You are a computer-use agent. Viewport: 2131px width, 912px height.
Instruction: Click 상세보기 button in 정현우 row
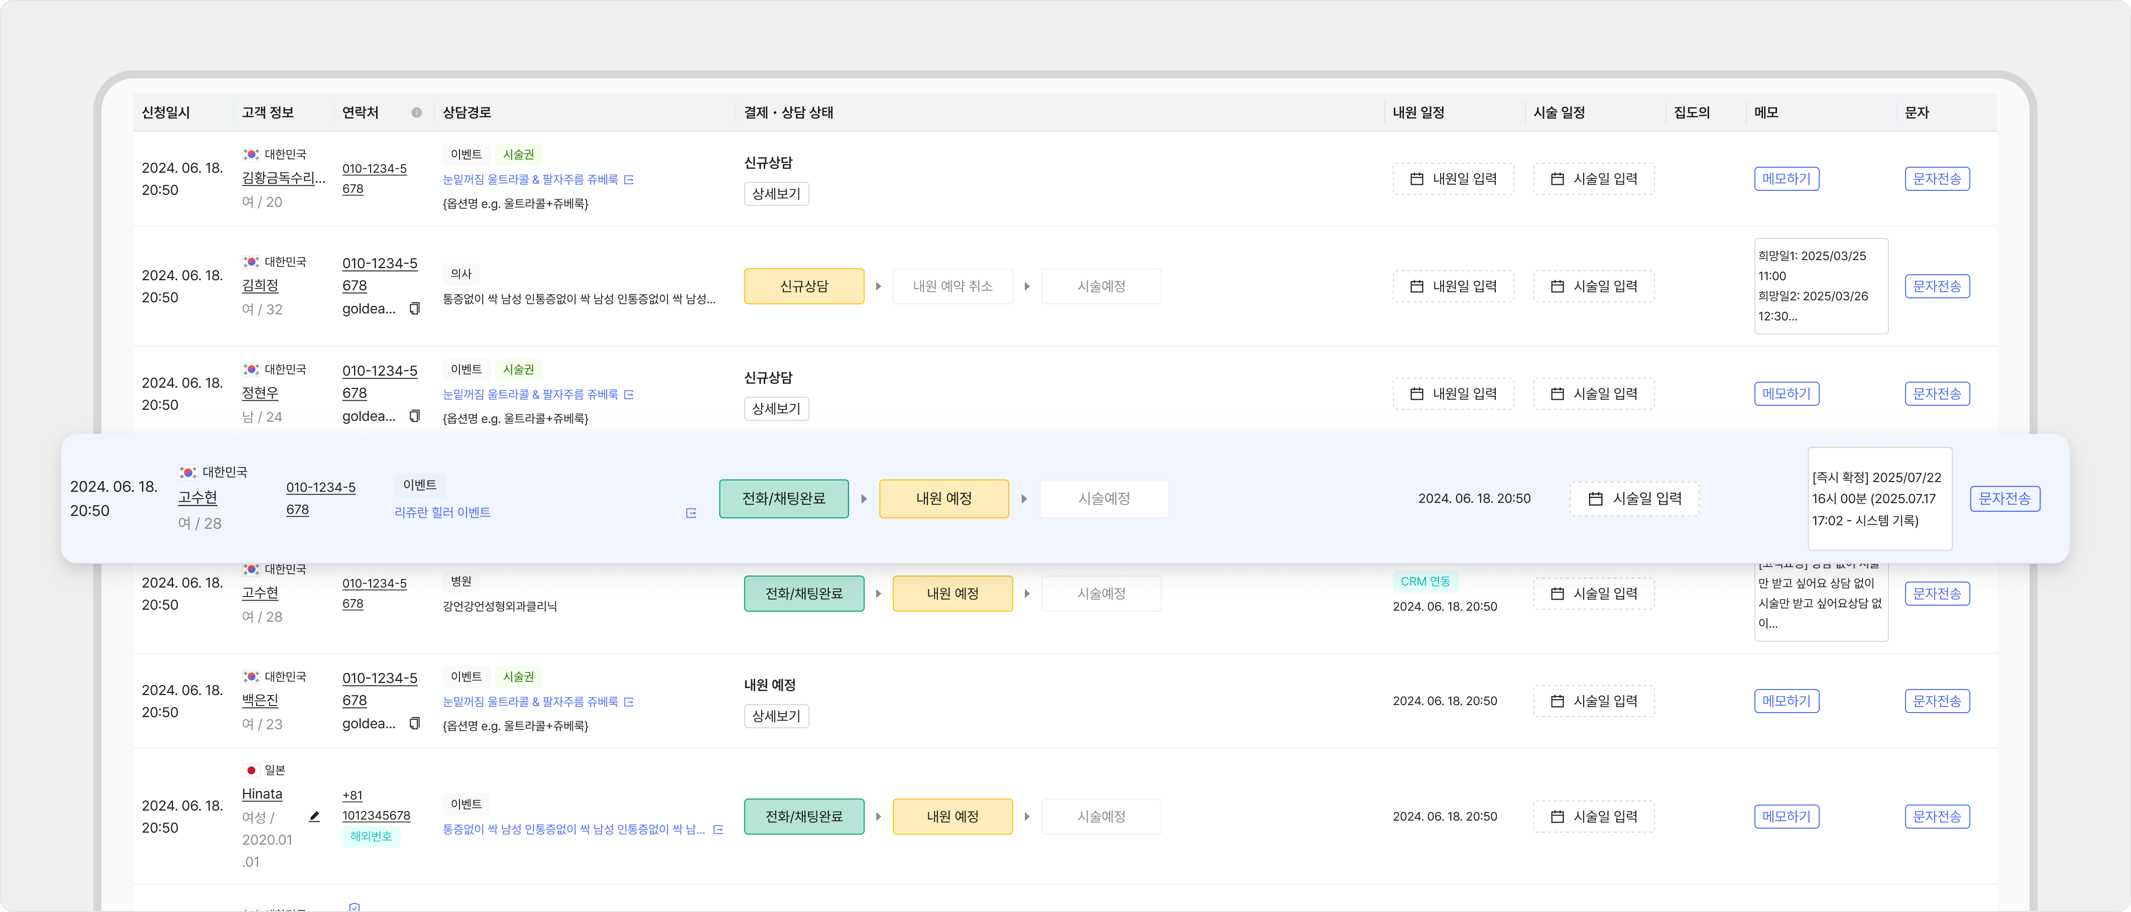(x=776, y=409)
